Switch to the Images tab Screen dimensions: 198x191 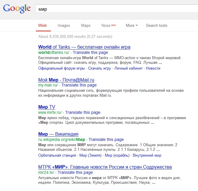point(64,26)
